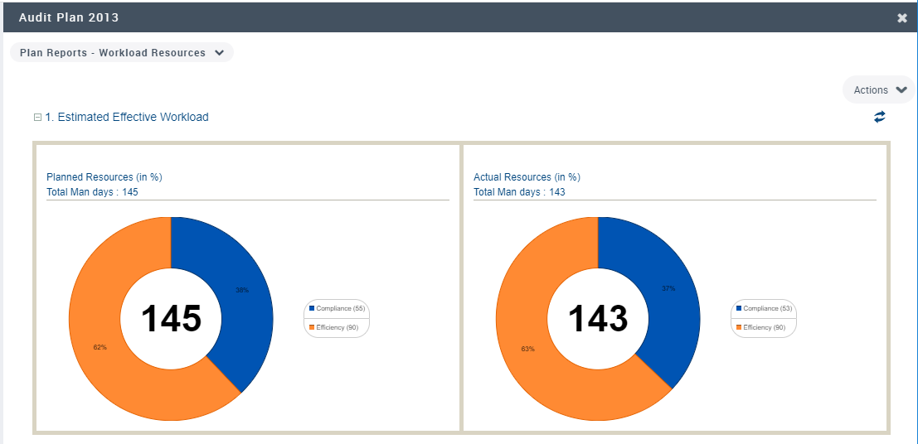918x444 pixels.
Task: Select the '1. Estimated Effective Workload' title
Action: coord(126,118)
